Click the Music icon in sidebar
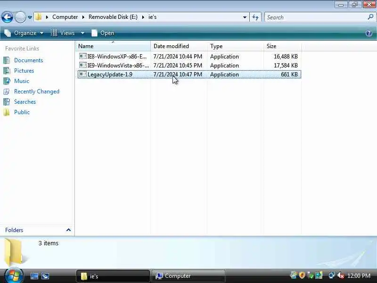The image size is (377, 283). pos(7,81)
